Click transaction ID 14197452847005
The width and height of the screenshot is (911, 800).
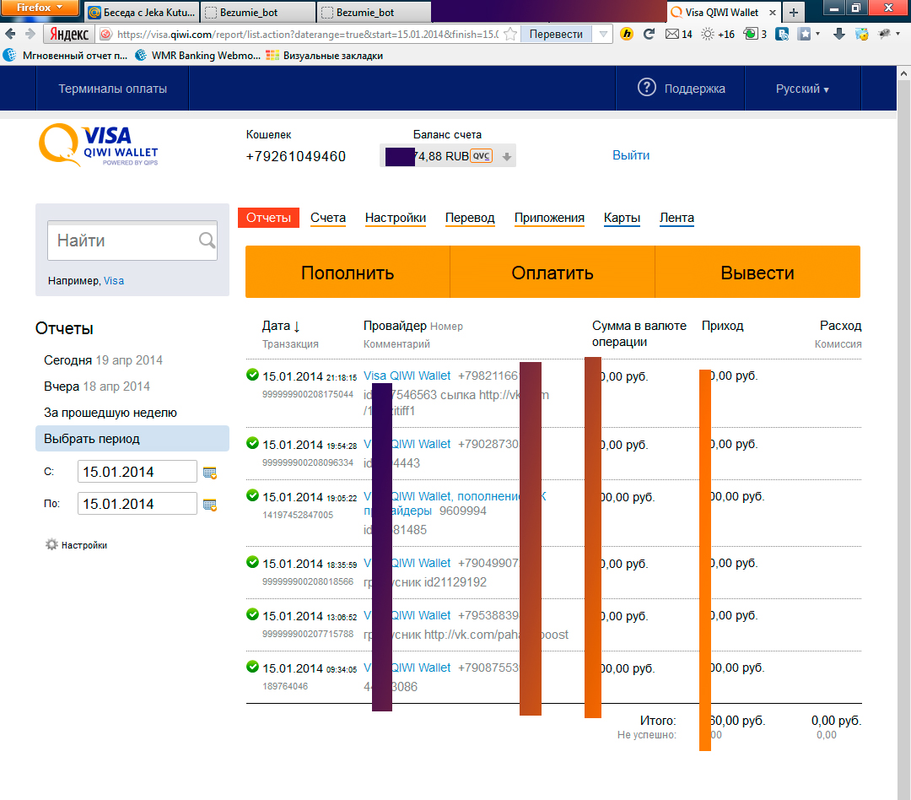298,515
